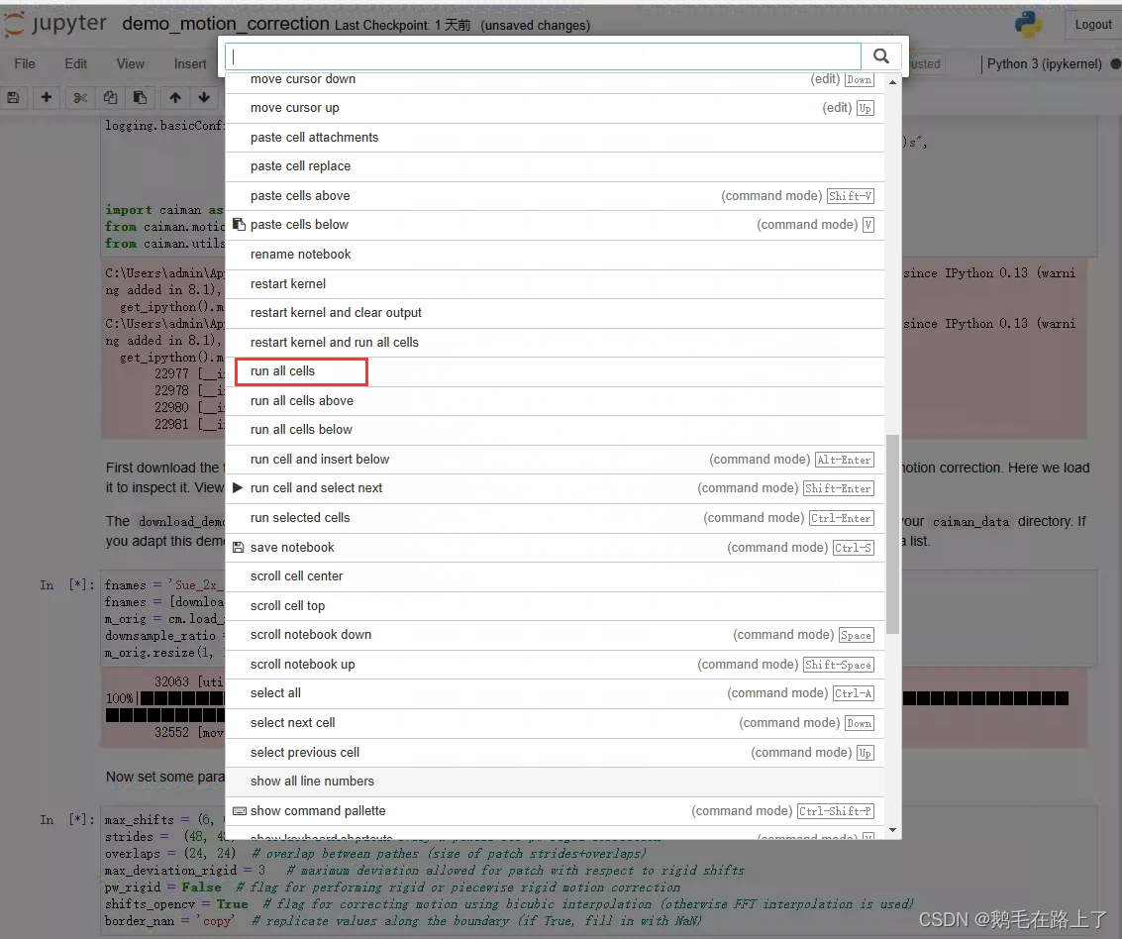Click the command list scrollbar thumb
This screenshot has width=1122, height=939.
tap(892, 534)
